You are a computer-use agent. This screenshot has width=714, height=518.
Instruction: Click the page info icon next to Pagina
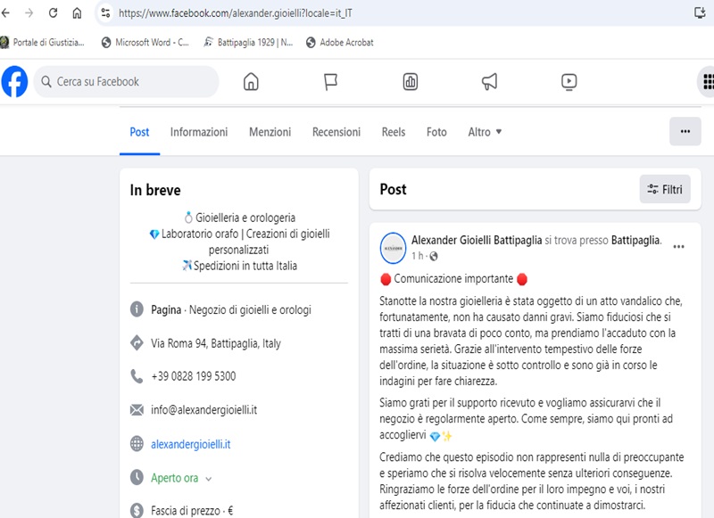137,309
